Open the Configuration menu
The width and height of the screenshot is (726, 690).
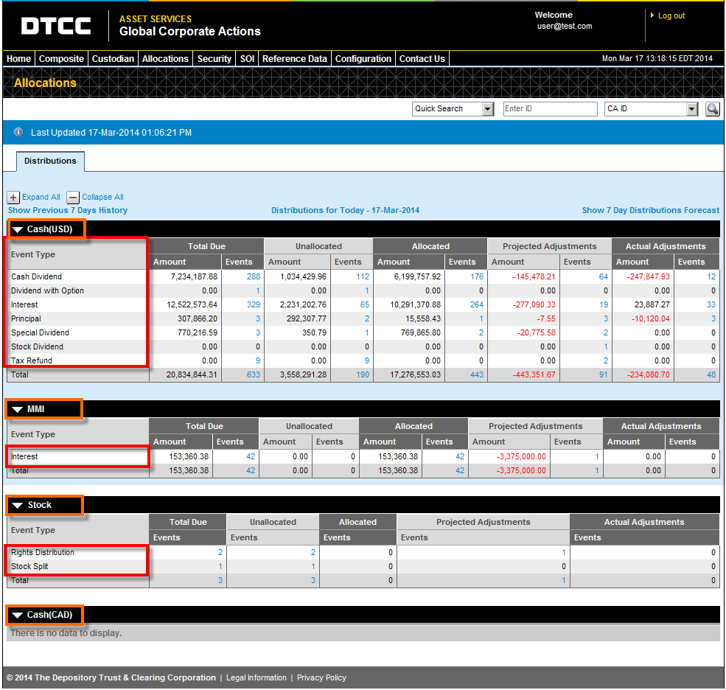(364, 58)
